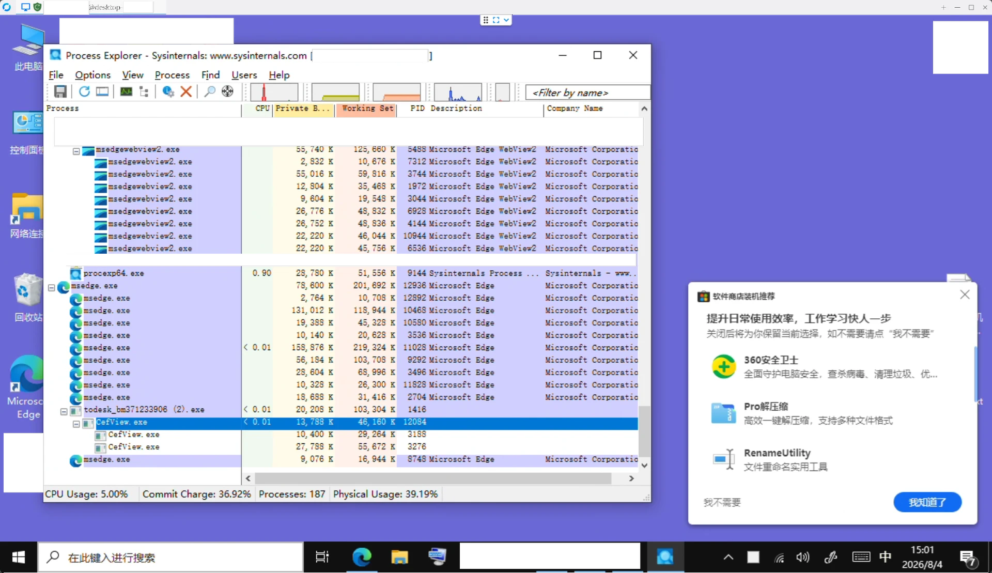Sort by the Company Name column header
This screenshot has height=573, width=992.
click(x=591, y=109)
